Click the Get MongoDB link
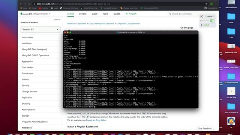 click(x=131, y=14)
